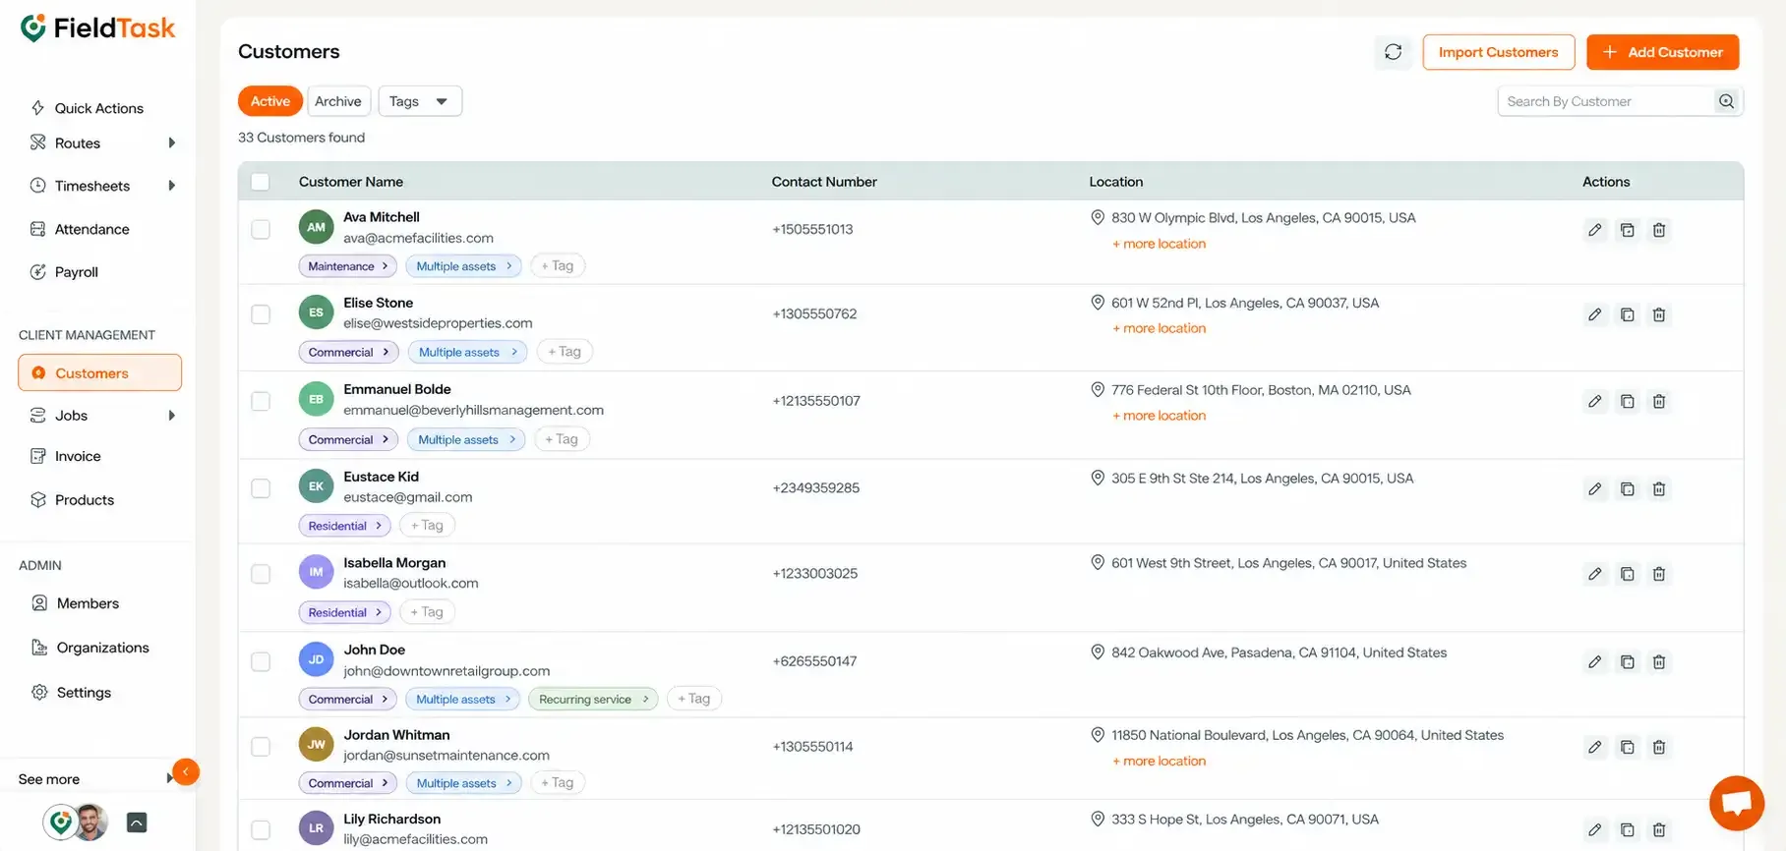Expand the Routes submenu arrow
The height and width of the screenshot is (851, 1786).
172,142
